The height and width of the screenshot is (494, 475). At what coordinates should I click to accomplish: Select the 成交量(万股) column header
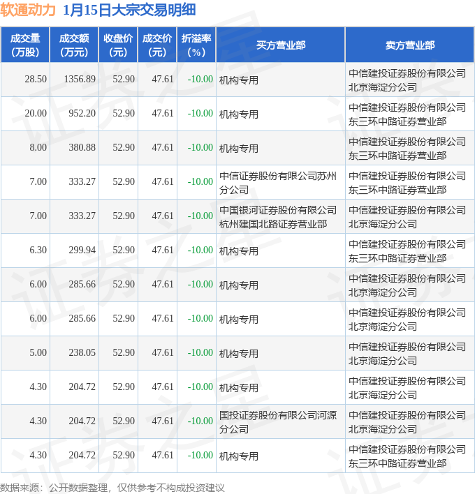click(x=25, y=45)
